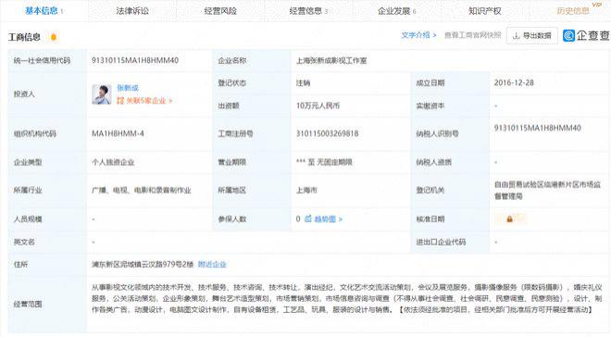Switch to the 基本信息 tab

point(44,10)
